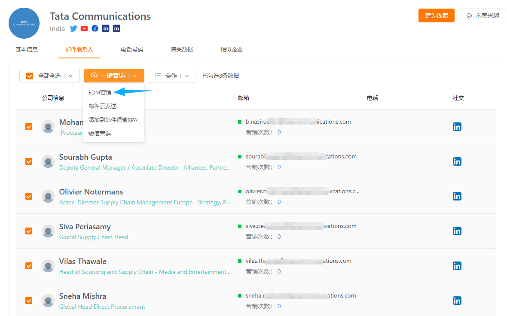507x316 pixels.
Task: Click the 已勾选8条数据 selection count text
Action: coord(220,76)
